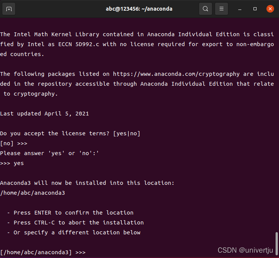Click the 'Press CTRL-C to abort' line

pyautogui.click(x=75, y=223)
